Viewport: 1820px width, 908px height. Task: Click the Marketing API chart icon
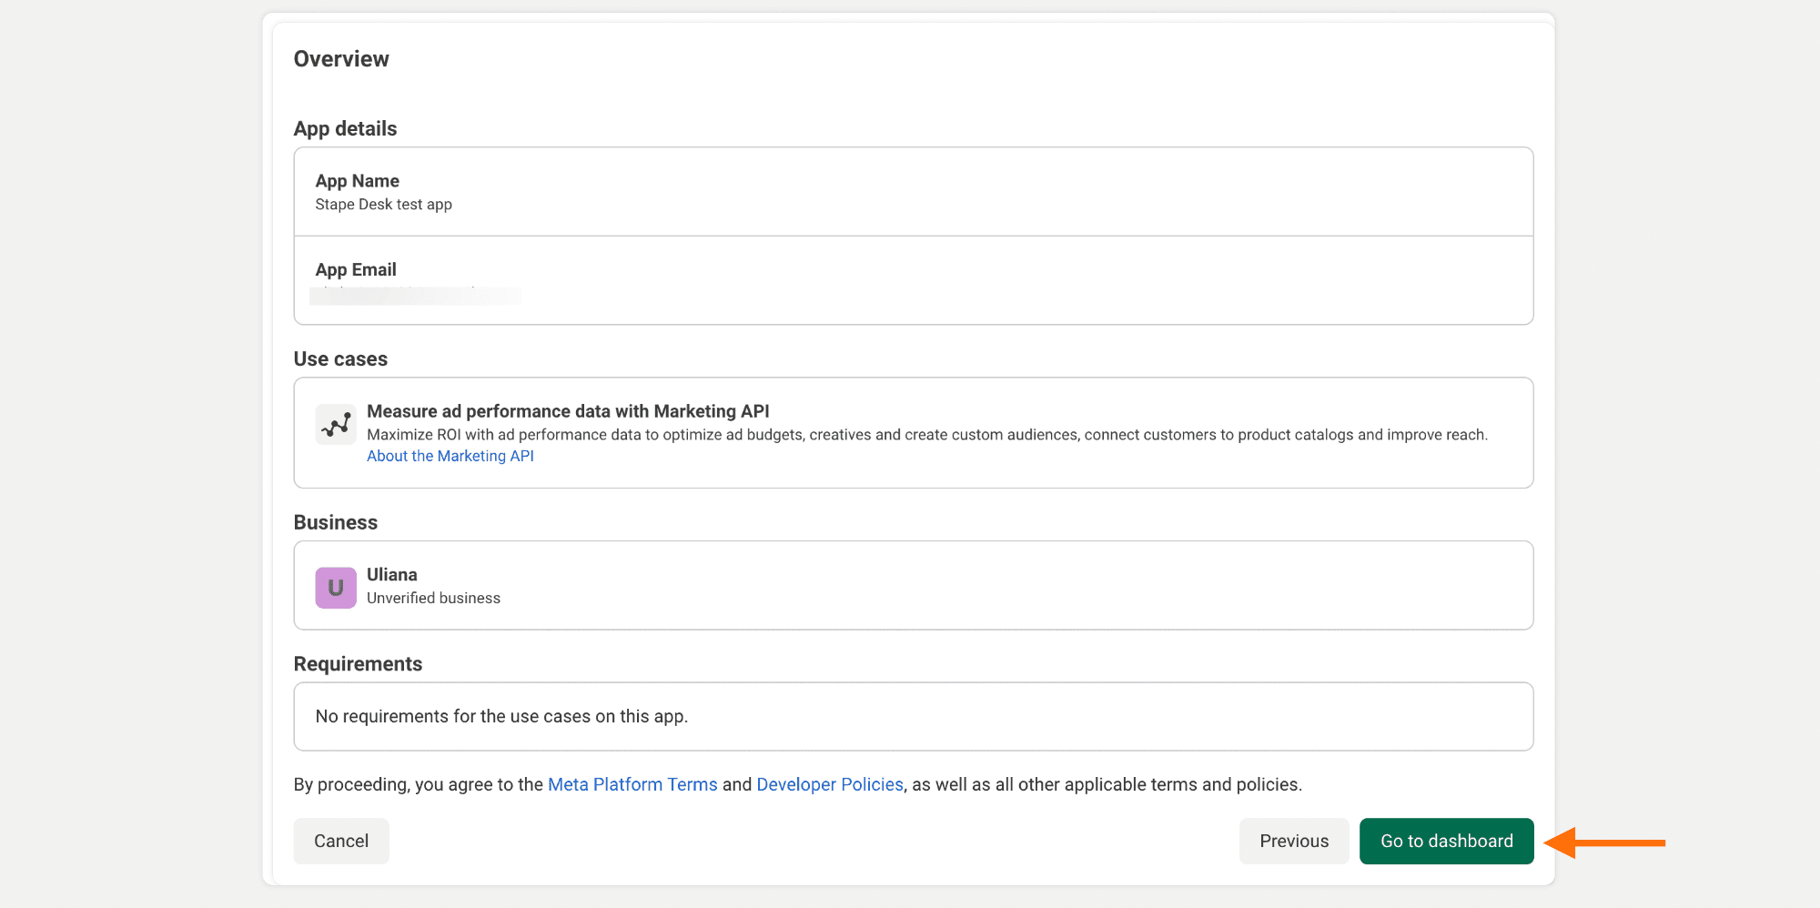(x=335, y=423)
